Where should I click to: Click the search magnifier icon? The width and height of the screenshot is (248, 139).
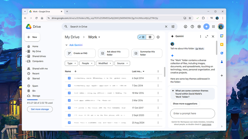66,27
